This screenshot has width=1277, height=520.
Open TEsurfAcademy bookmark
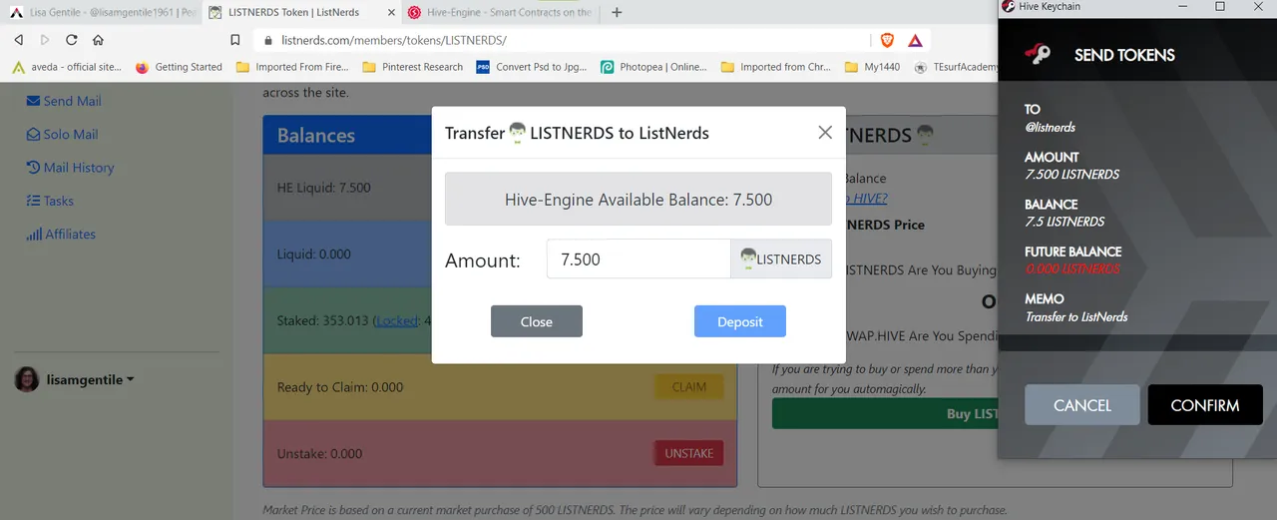[955, 67]
